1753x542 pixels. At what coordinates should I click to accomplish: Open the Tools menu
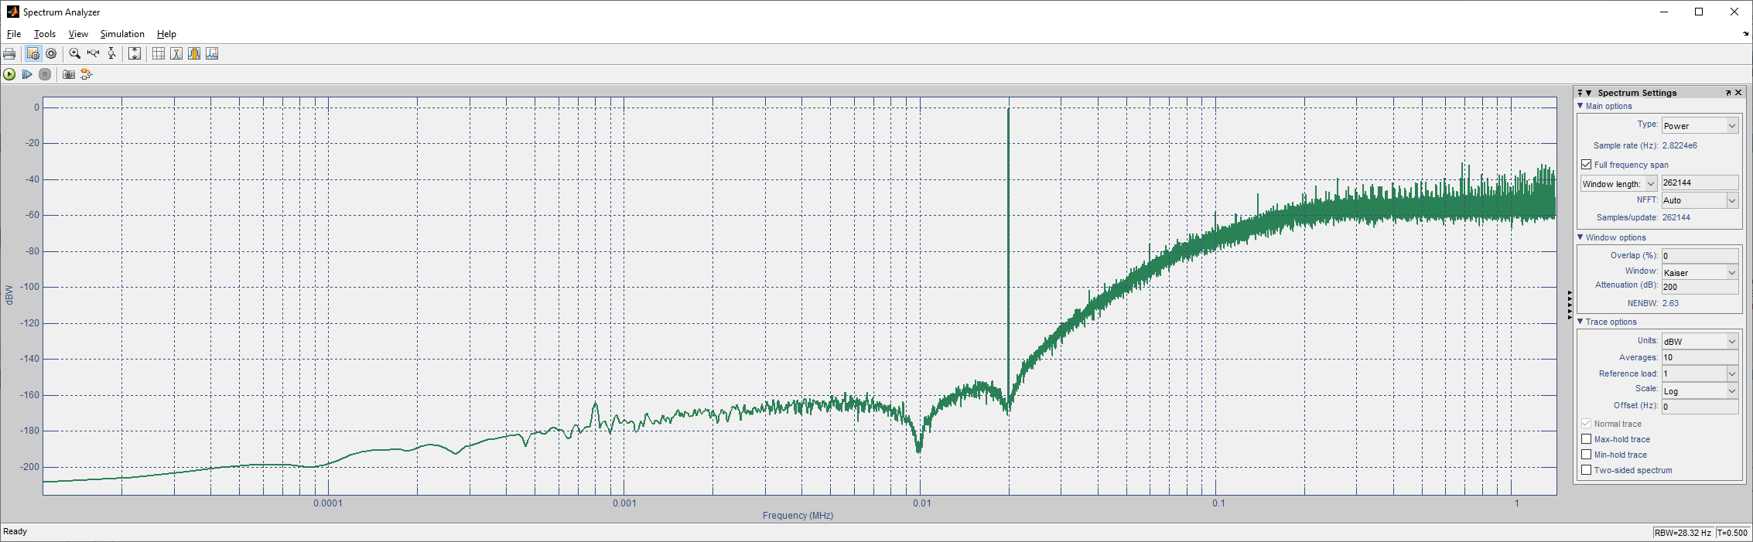click(45, 34)
